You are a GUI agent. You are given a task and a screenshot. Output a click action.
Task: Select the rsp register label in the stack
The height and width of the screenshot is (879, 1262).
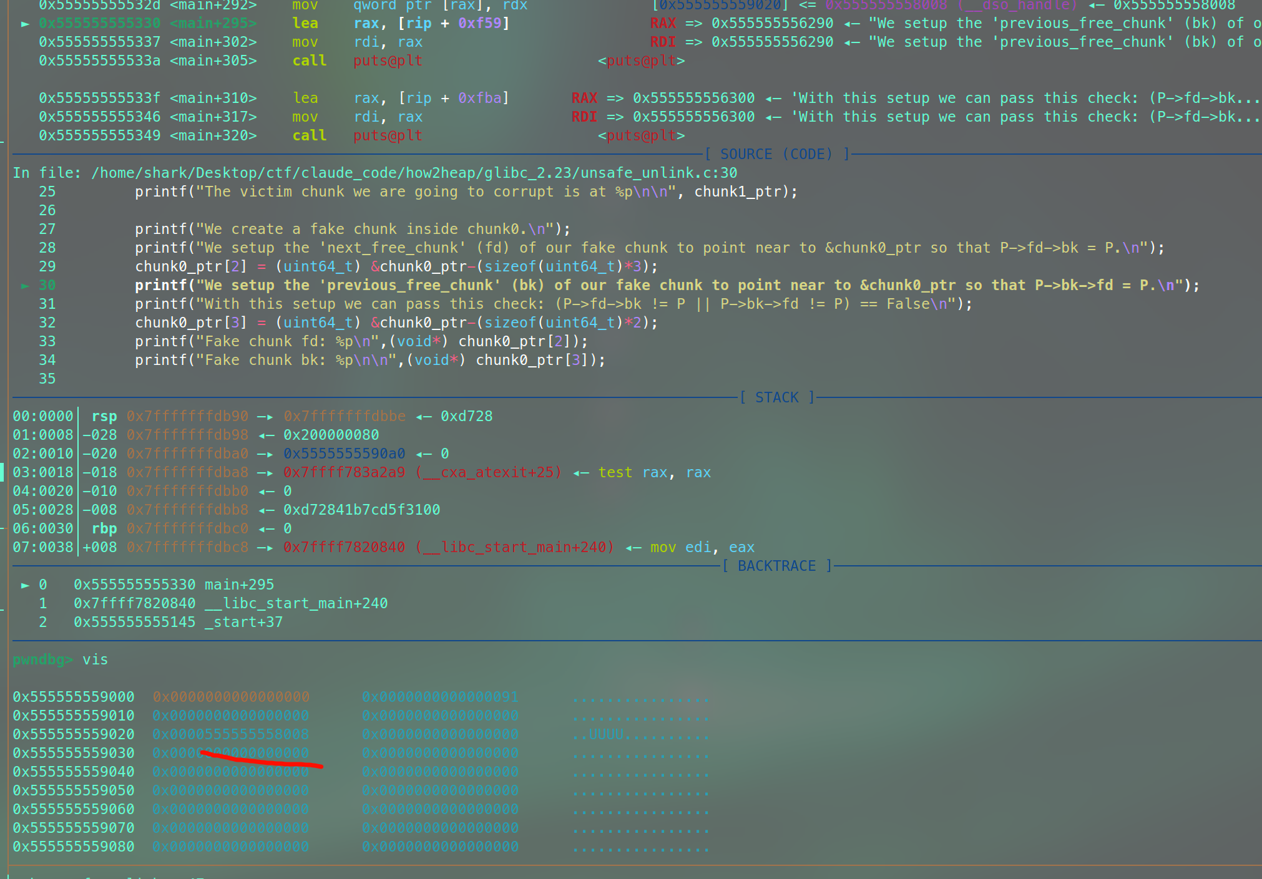click(x=104, y=416)
